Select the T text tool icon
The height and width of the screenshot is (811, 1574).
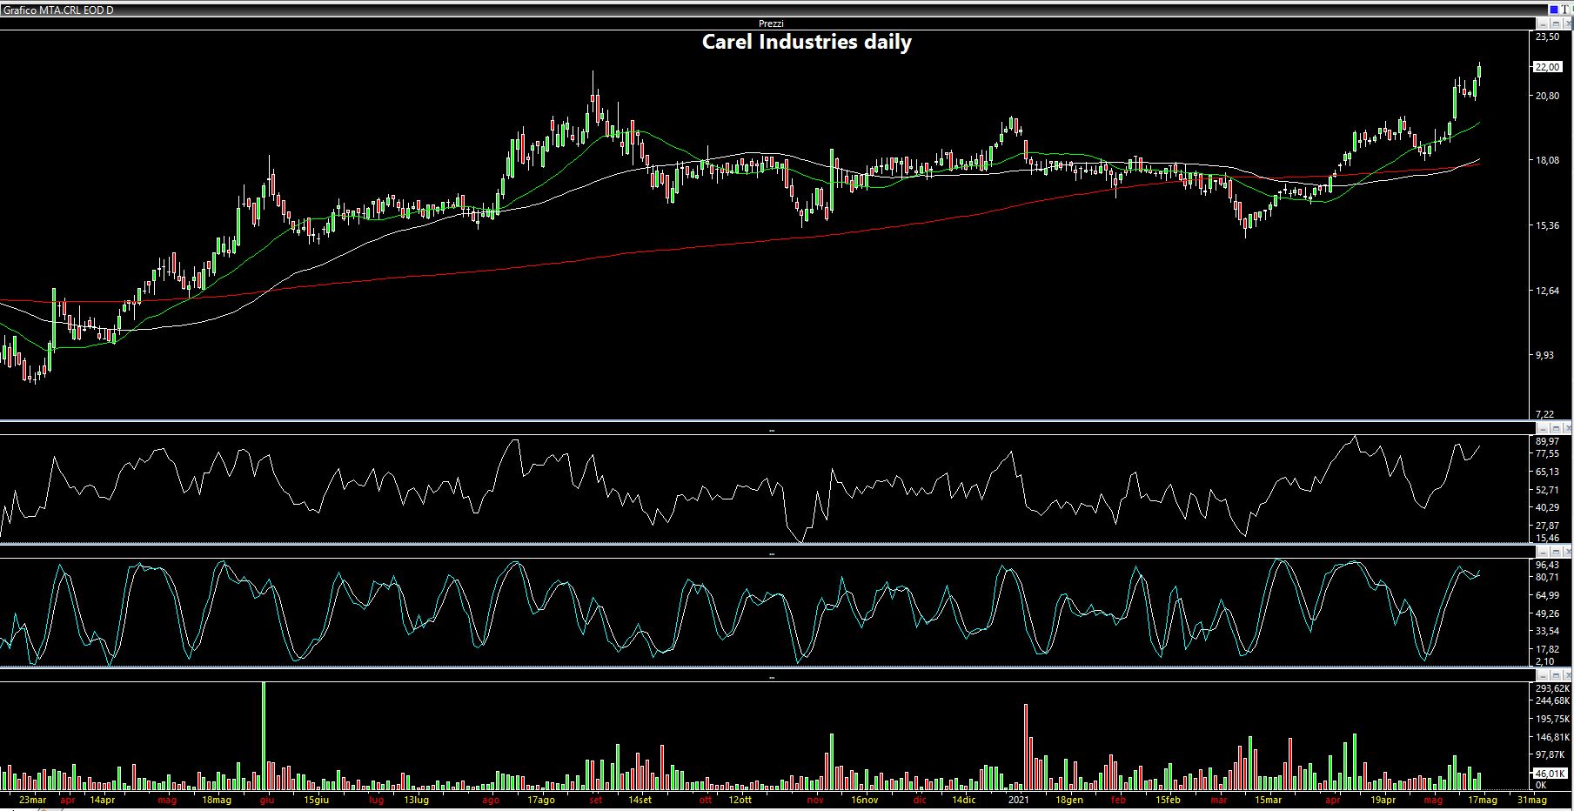[x=1564, y=10]
